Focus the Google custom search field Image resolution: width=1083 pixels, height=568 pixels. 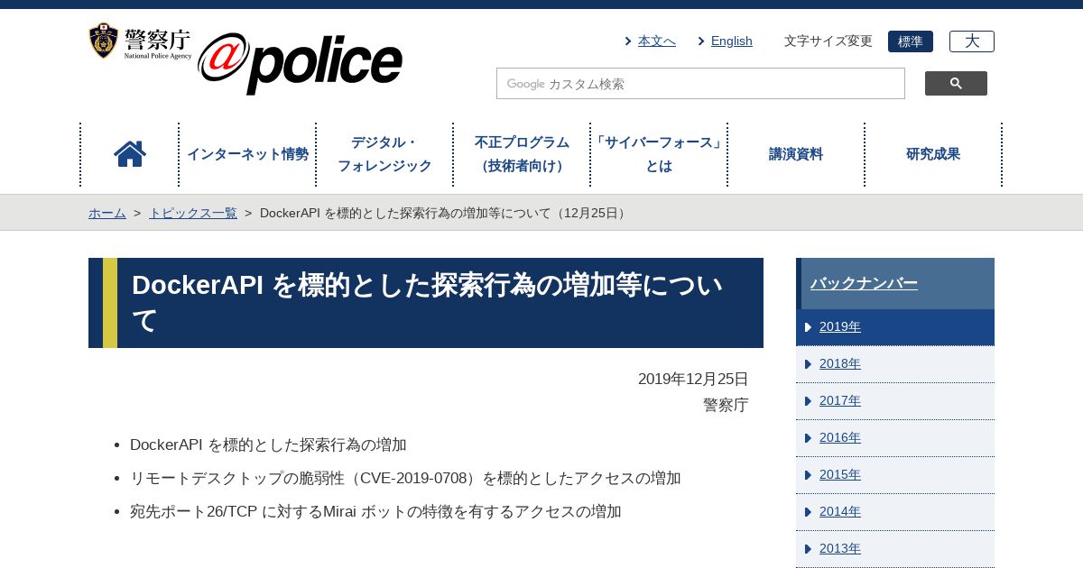(700, 84)
